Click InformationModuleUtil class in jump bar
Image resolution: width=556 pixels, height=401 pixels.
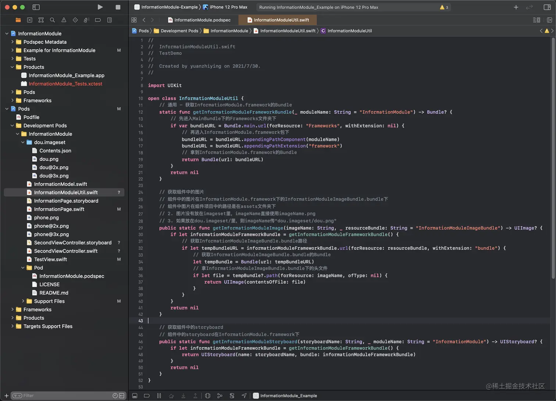(x=346, y=31)
